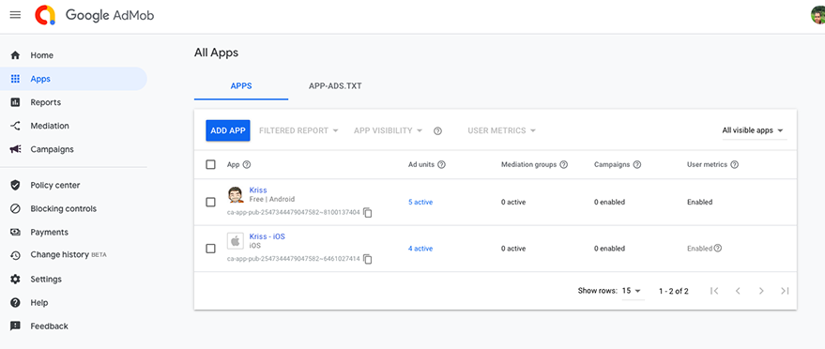825x349 pixels.
Task: Click the Help question mark icon
Action: [15, 303]
